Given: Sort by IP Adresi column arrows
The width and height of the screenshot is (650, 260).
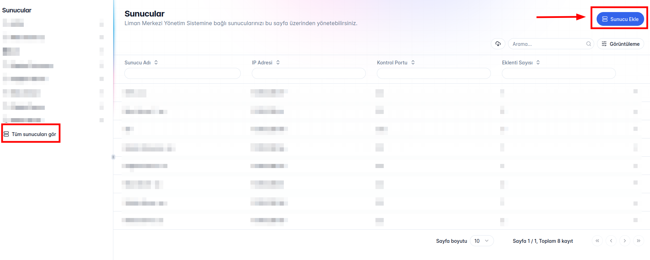Looking at the screenshot, I should click(278, 62).
